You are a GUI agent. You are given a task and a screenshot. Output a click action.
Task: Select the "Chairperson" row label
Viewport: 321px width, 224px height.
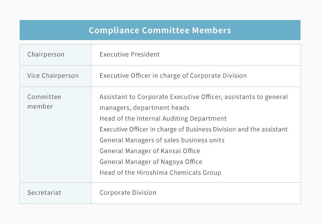click(x=46, y=54)
